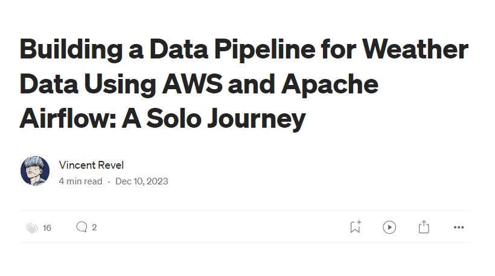Click the clap count 16
Screen dimensions: 495x276
pos(47,228)
